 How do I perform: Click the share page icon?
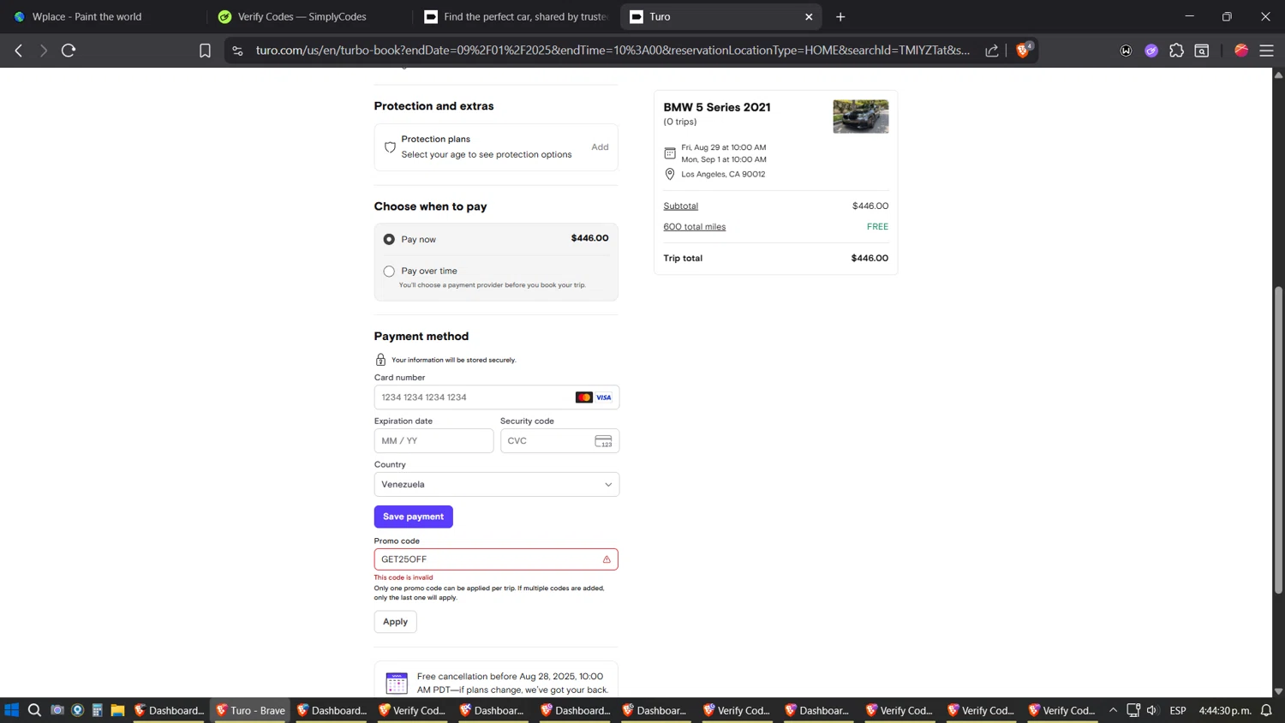992,51
